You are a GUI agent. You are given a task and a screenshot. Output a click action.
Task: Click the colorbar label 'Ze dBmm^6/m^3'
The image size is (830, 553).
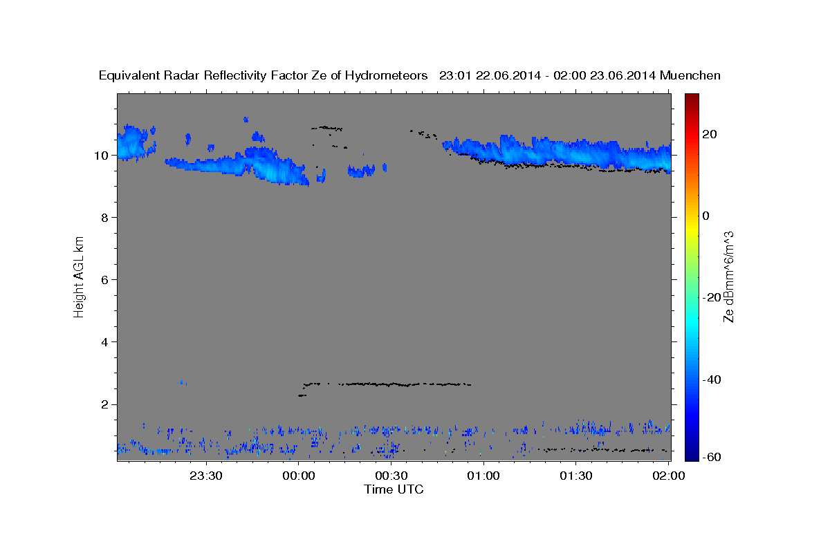pos(728,276)
